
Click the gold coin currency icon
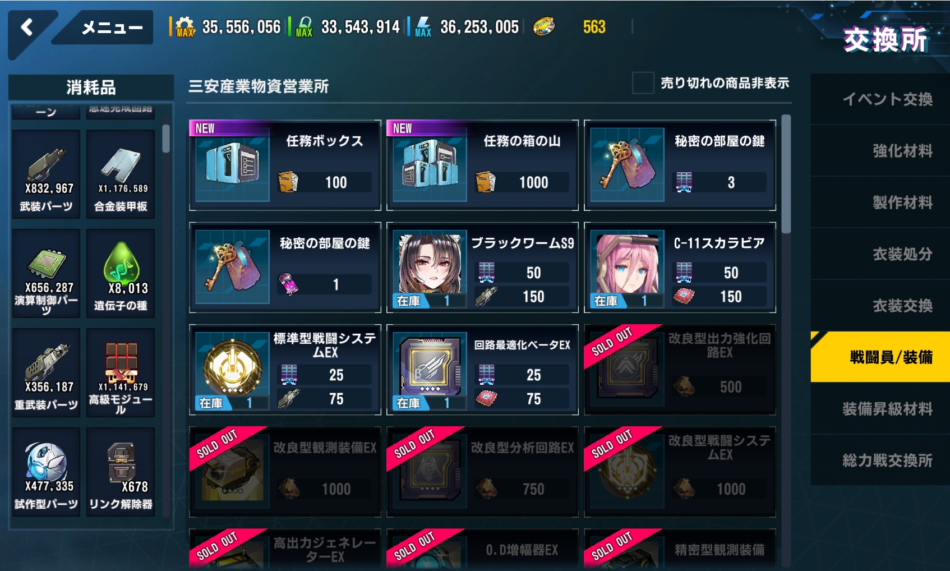pyautogui.click(x=543, y=26)
